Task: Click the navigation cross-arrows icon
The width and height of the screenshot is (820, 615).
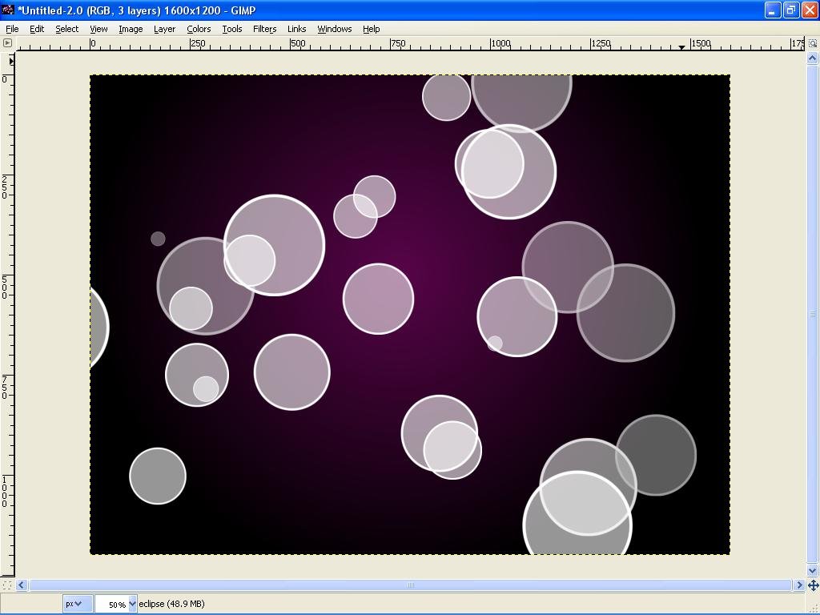Action: click(813, 585)
